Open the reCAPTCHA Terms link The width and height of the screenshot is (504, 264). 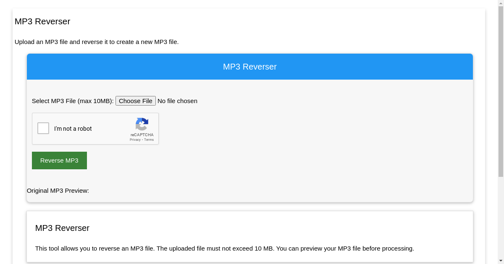coord(149,140)
